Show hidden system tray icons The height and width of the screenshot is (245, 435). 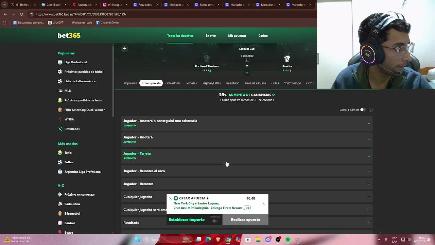point(379,240)
